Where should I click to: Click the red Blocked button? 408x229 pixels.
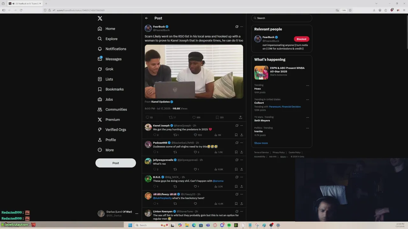point(301,39)
